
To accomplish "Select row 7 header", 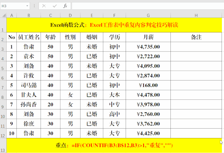I will pos(3,85).
